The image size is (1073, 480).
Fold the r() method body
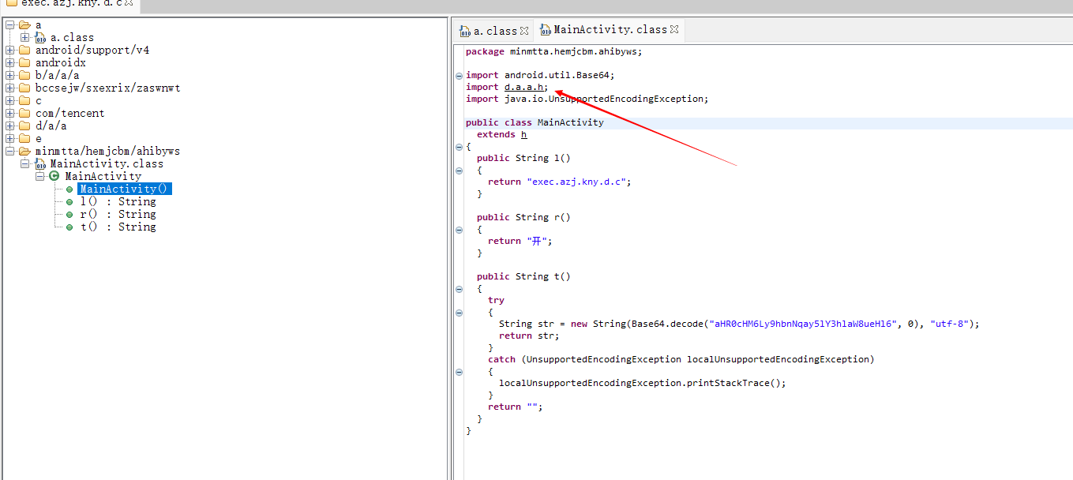pos(459,230)
